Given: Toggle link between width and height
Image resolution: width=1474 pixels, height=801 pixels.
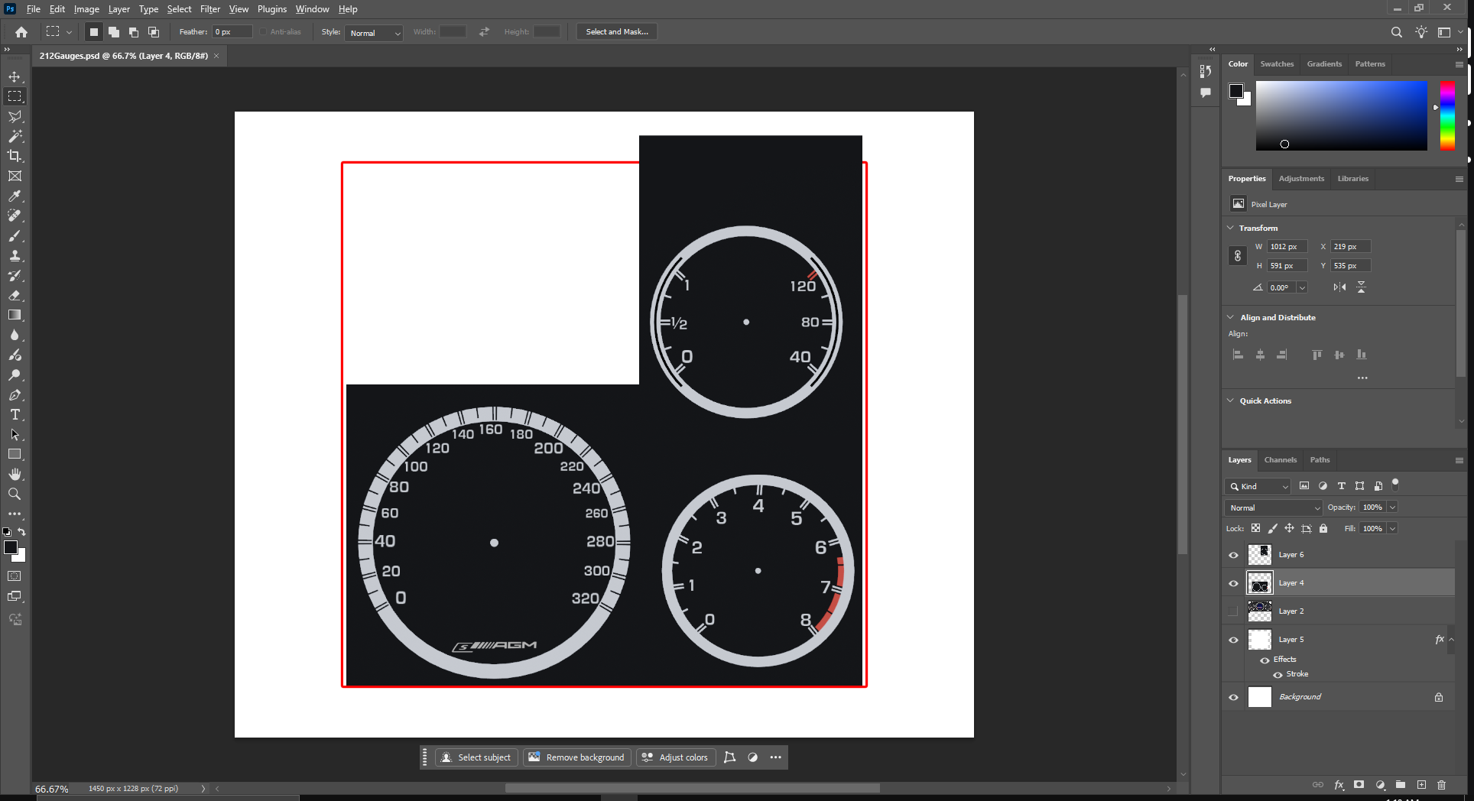Looking at the screenshot, I should (x=1238, y=256).
